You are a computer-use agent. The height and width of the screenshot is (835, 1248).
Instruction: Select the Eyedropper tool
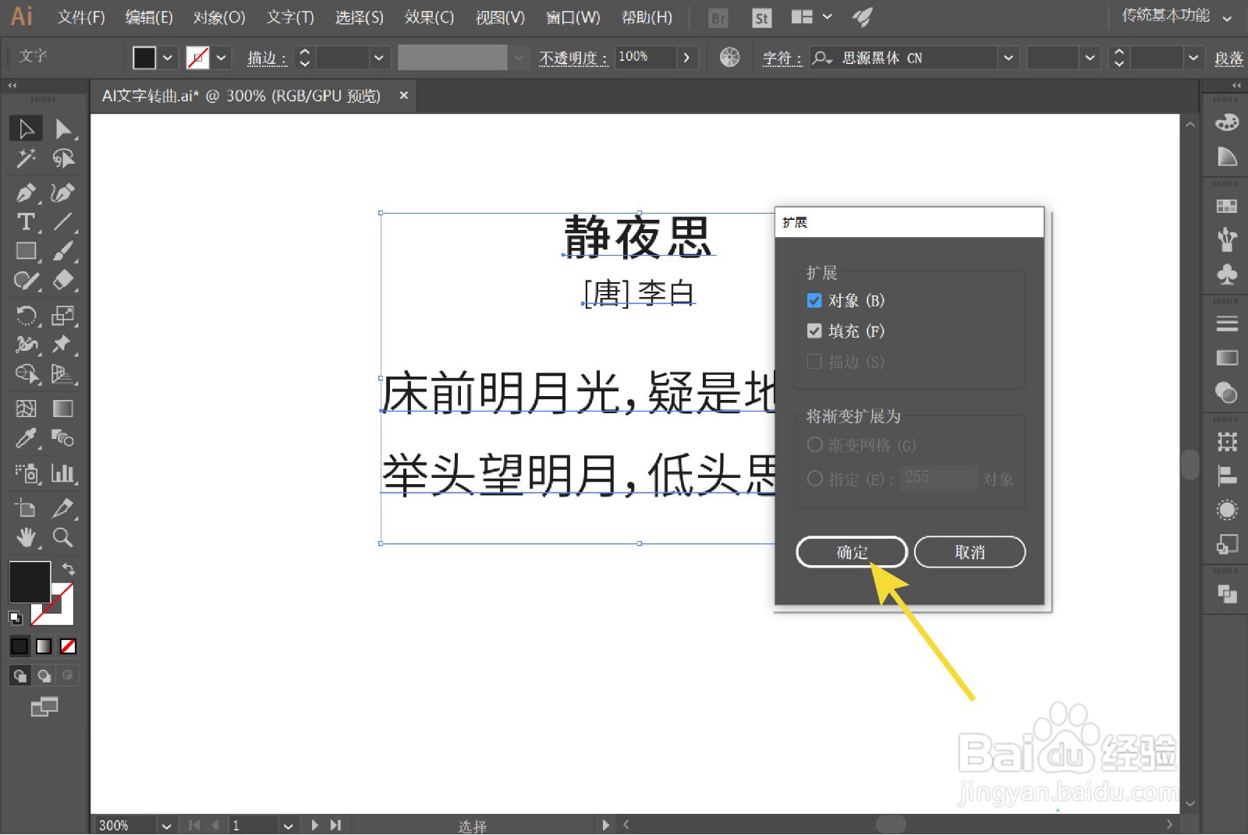coord(26,439)
